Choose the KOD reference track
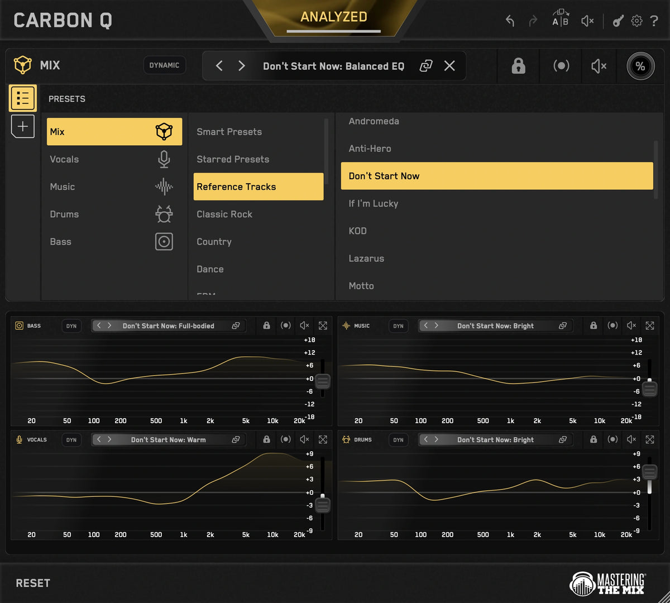The width and height of the screenshot is (670, 603). click(x=496, y=231)
